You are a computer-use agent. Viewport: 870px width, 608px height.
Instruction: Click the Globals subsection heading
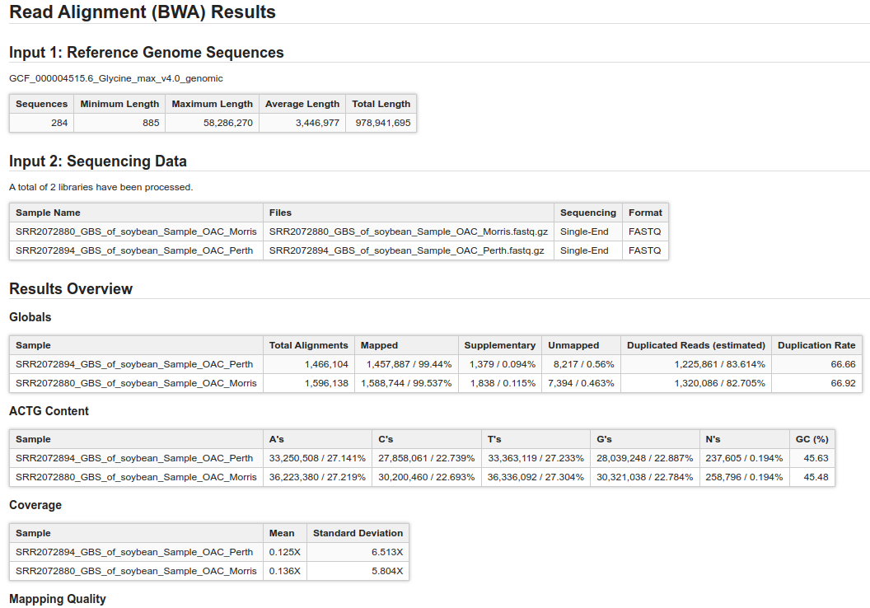27,317
